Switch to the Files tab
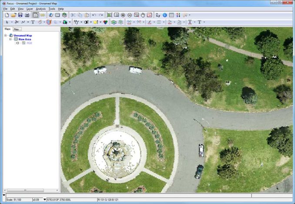The height and width of the screenshot is (204, 295). coord(17,29)
